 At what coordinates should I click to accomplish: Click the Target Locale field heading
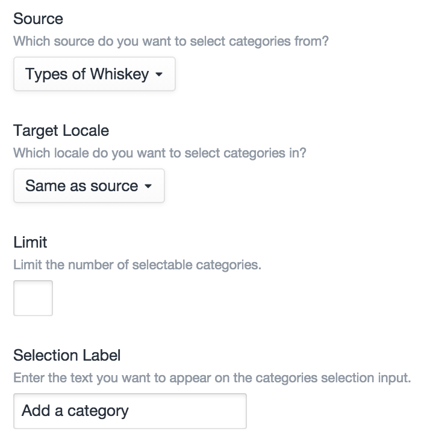click(x=61, y=130)
